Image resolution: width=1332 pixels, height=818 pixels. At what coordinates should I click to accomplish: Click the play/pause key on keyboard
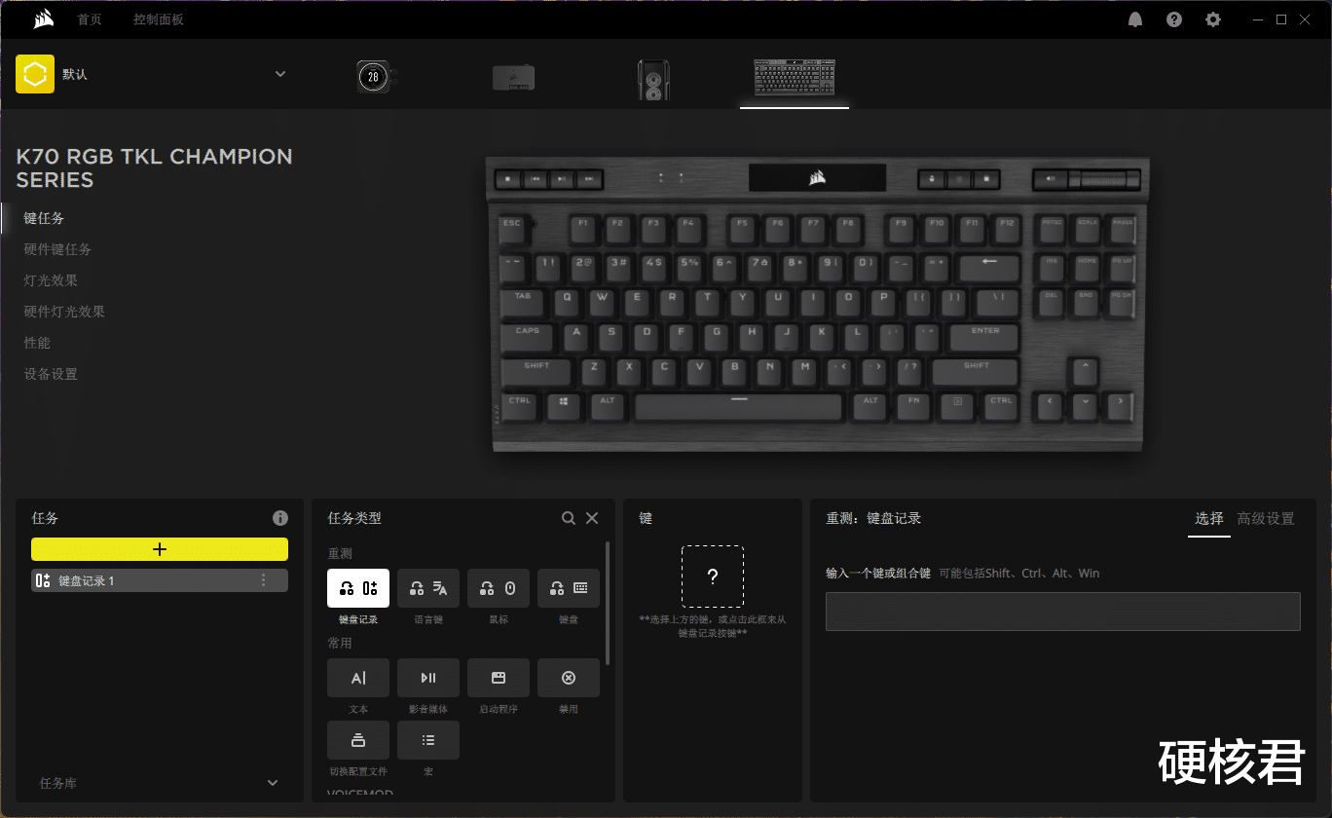[x=562, y=179]
